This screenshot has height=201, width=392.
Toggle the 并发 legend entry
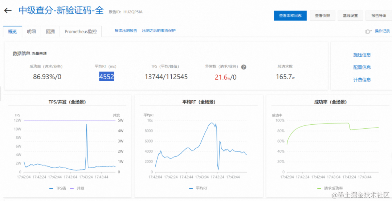(78, 188)
